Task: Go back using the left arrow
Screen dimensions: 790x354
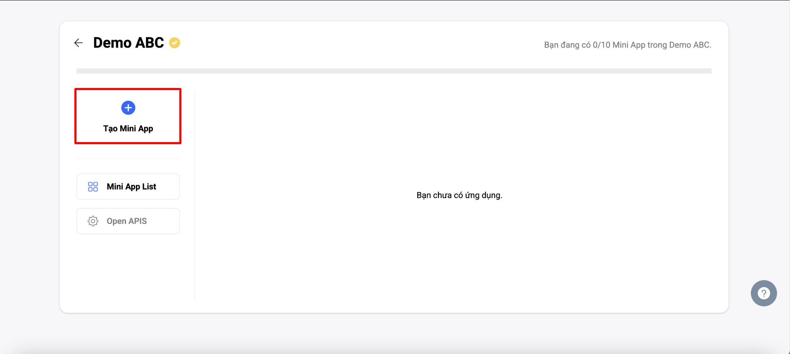Action: coord(79,43)
